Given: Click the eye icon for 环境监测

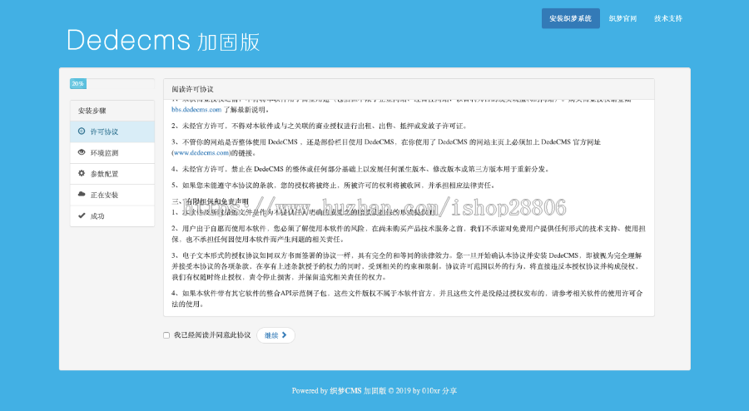Looking at the screenshot, I should 81,152.
